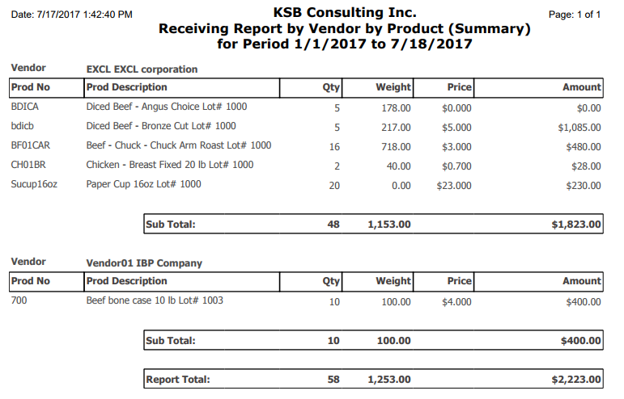The image size is (624, 399).
Task: Select the Vendor01 IBP Company name
Action: pyautogui.click(x=144, y=263)
